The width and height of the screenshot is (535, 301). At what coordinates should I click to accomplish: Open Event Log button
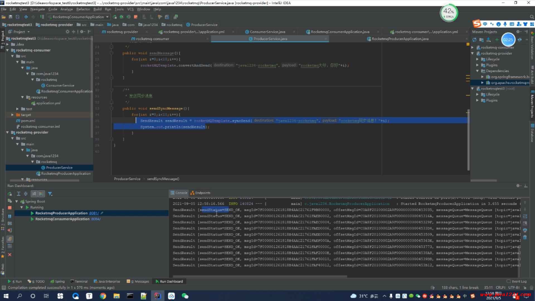[516, 281]
